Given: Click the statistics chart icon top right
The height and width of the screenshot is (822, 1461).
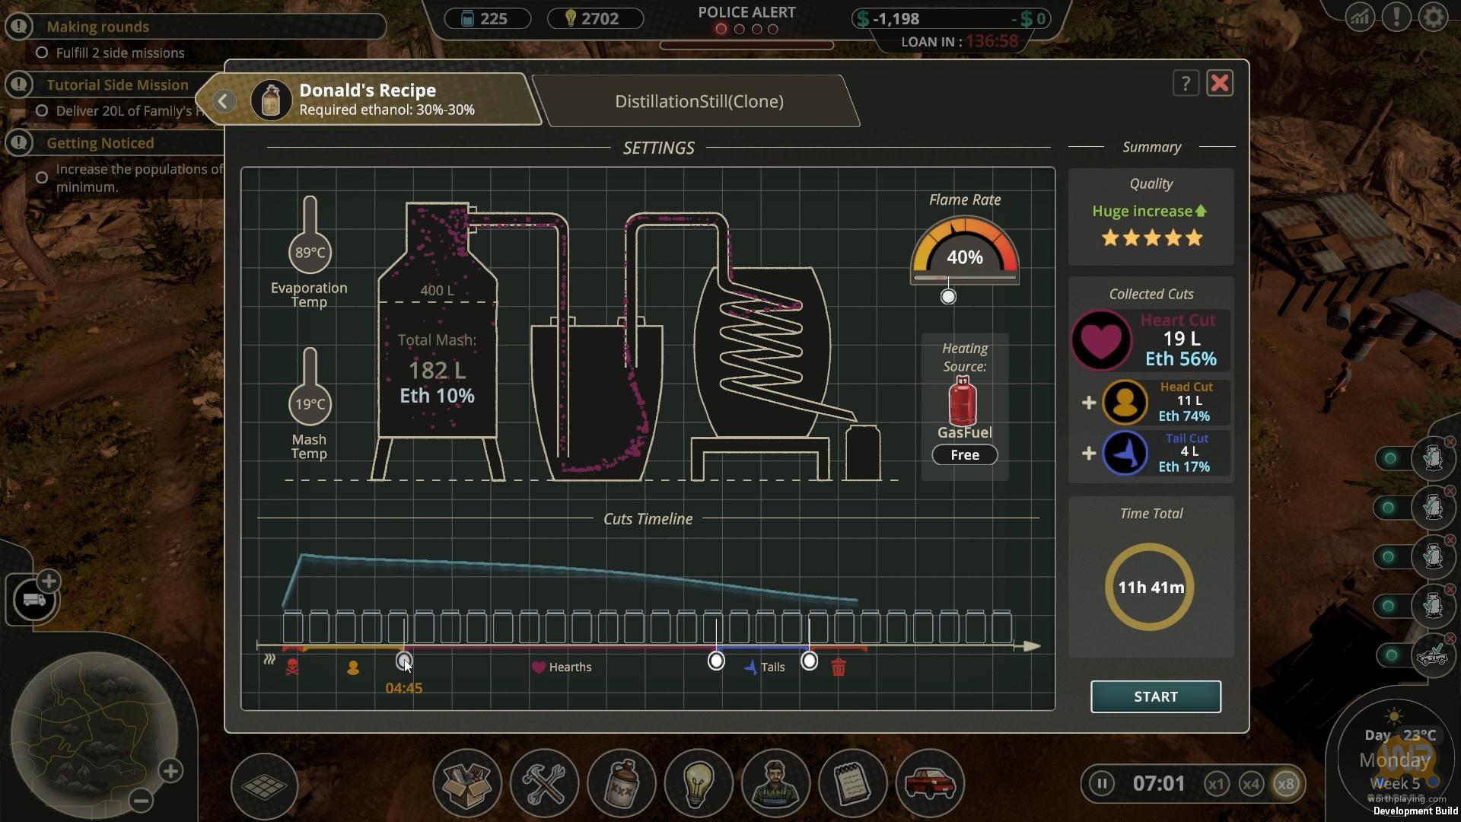Looking at the screenshot, I should coord(1359,17).
